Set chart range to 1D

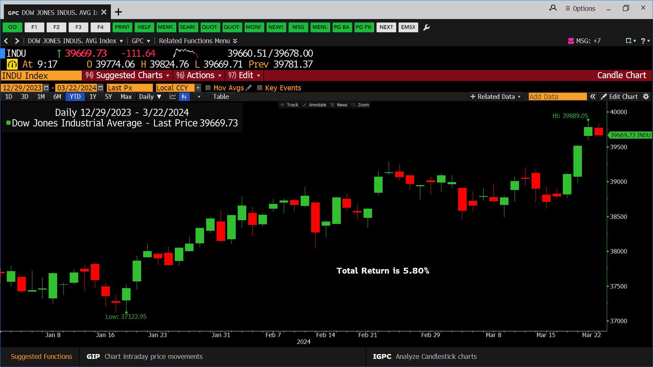coord(9,97)
